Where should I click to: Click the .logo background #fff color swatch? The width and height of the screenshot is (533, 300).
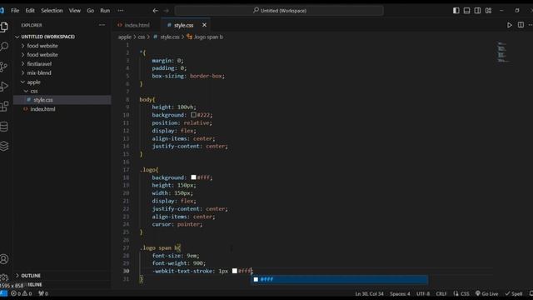click(193, 177)
